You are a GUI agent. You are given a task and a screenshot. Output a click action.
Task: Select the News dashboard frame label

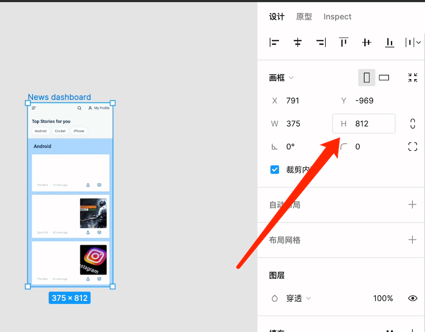pyautogui.click(x=59, y=97)
